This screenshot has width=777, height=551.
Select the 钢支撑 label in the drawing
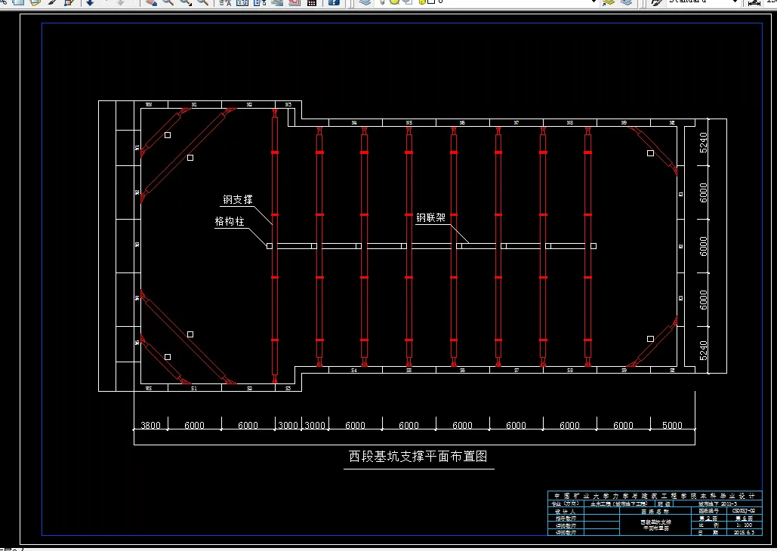(x=237, y=199)
